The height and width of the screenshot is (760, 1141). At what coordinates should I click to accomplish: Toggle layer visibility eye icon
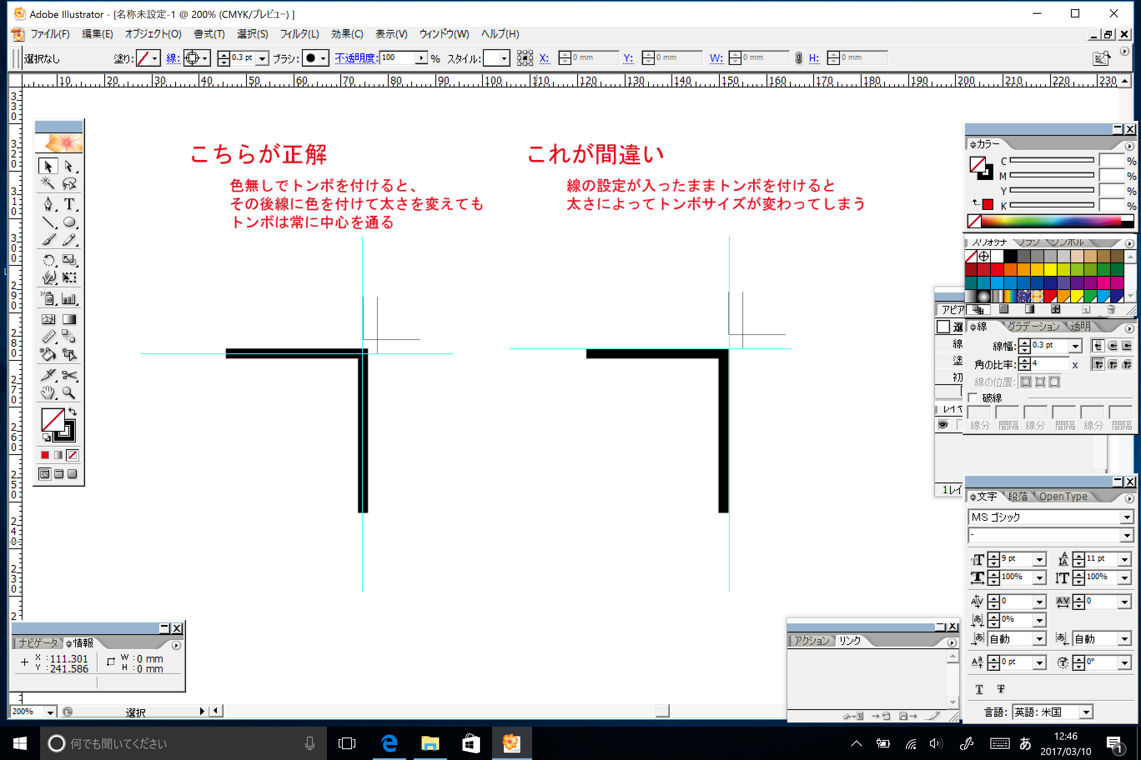[x=942, y=425]
